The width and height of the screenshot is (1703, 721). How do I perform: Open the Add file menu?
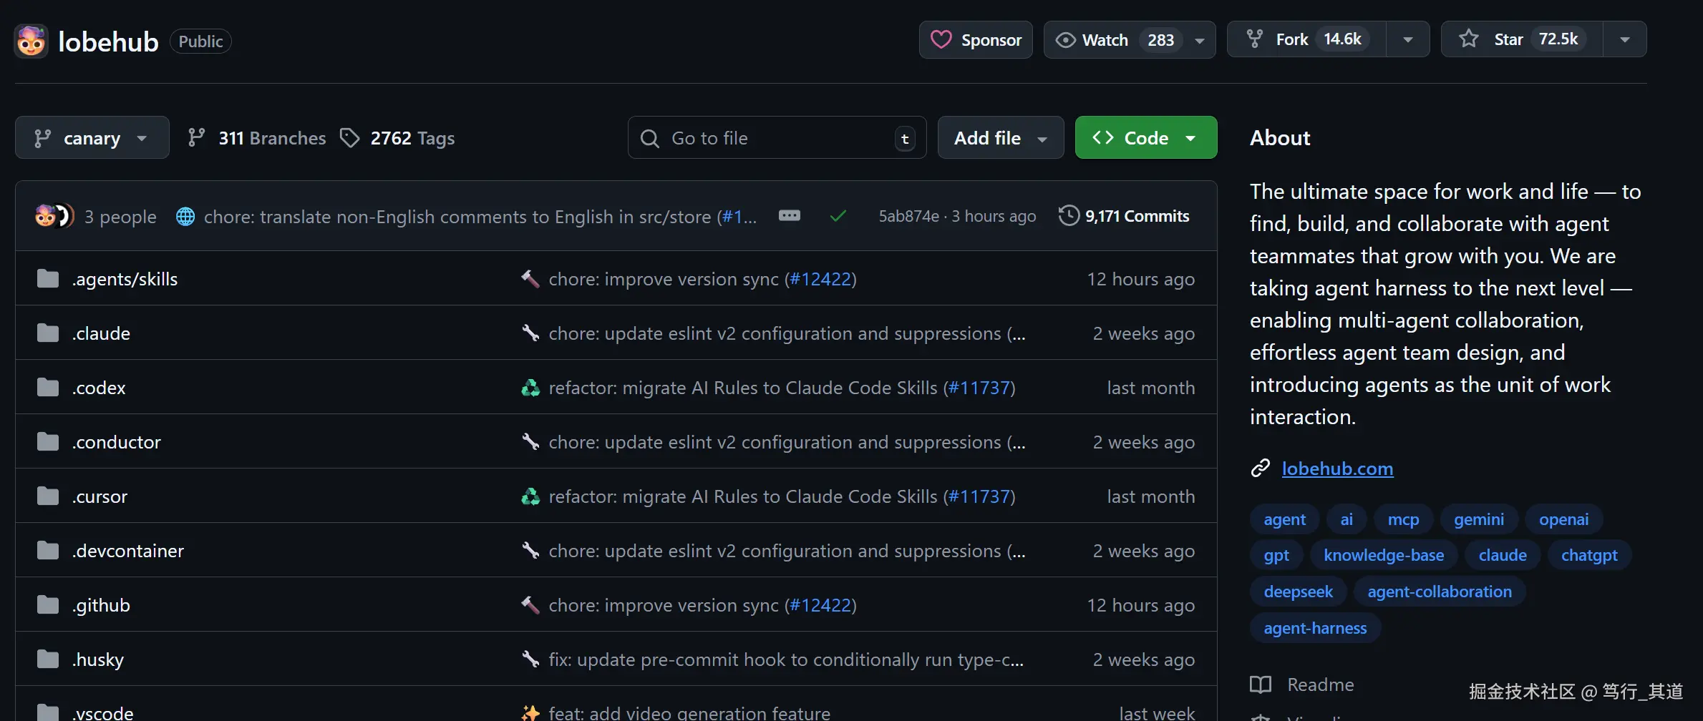tap(1000, 138)
